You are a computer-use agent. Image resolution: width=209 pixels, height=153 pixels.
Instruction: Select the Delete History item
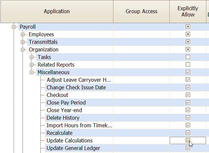pos(63,118)
